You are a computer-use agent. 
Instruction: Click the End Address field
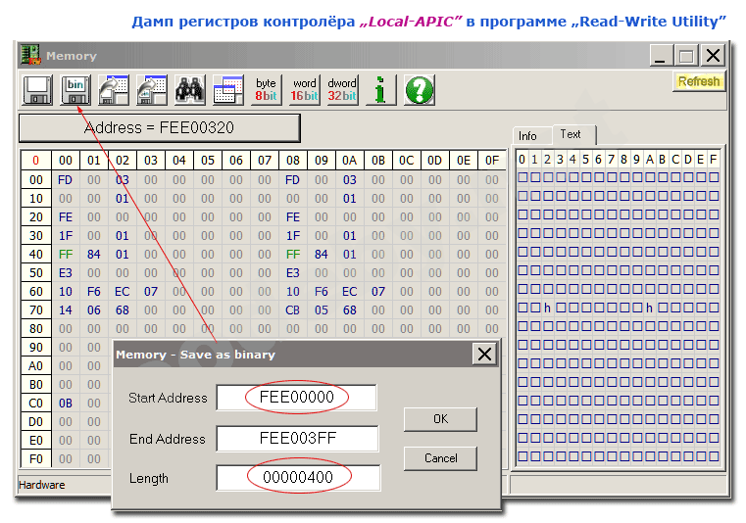tap(297, 438)
